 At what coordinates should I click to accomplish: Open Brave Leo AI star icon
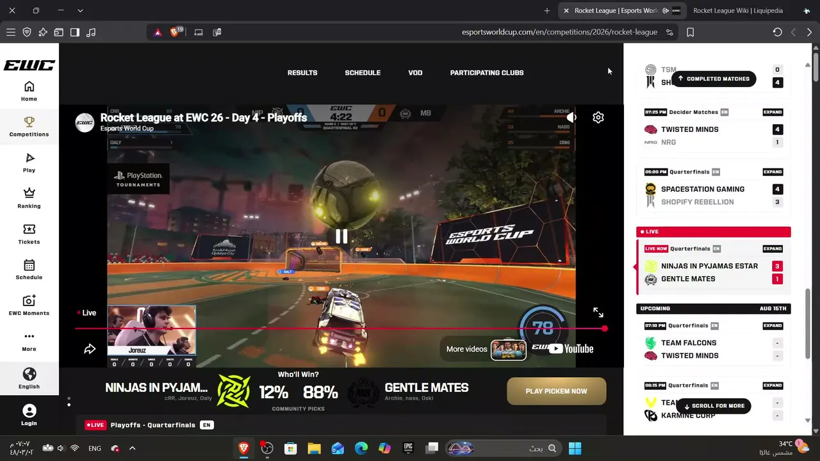[x=43, y=32]
